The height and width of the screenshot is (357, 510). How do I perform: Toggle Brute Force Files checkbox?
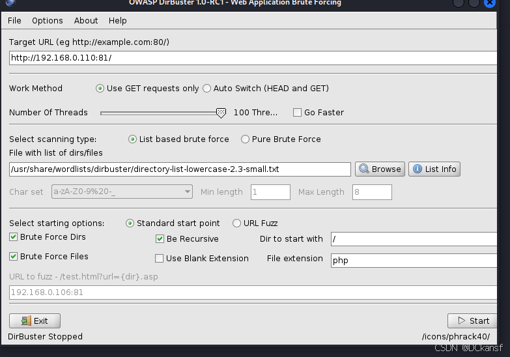pos(13,257)
